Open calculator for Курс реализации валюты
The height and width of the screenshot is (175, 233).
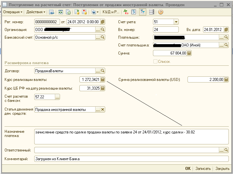click(103, 80)
